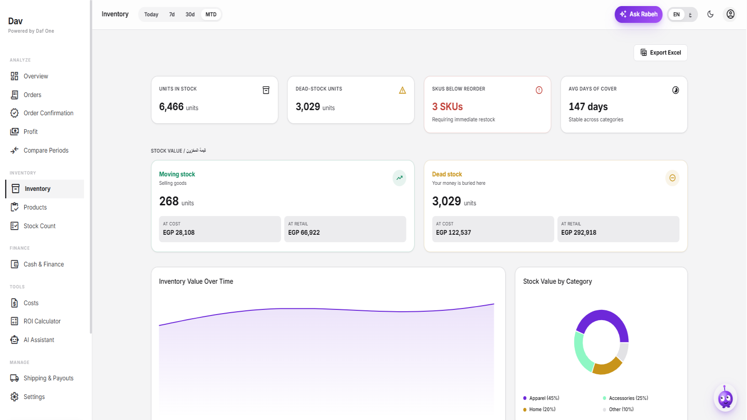Click the sidebar scrollbar
This screenshot has height=420, width=747.
click(x=91, y=167)
